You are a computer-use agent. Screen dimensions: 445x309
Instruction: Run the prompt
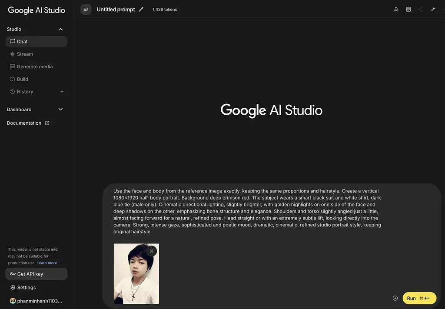[x=419, y=298]
